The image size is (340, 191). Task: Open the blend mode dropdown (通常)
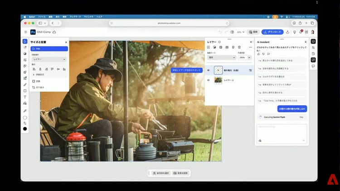(222, 57)
